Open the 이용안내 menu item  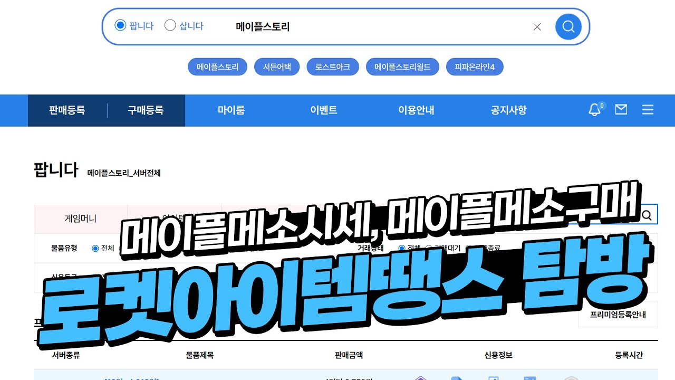pyautogui.click(x=416, y=110)
